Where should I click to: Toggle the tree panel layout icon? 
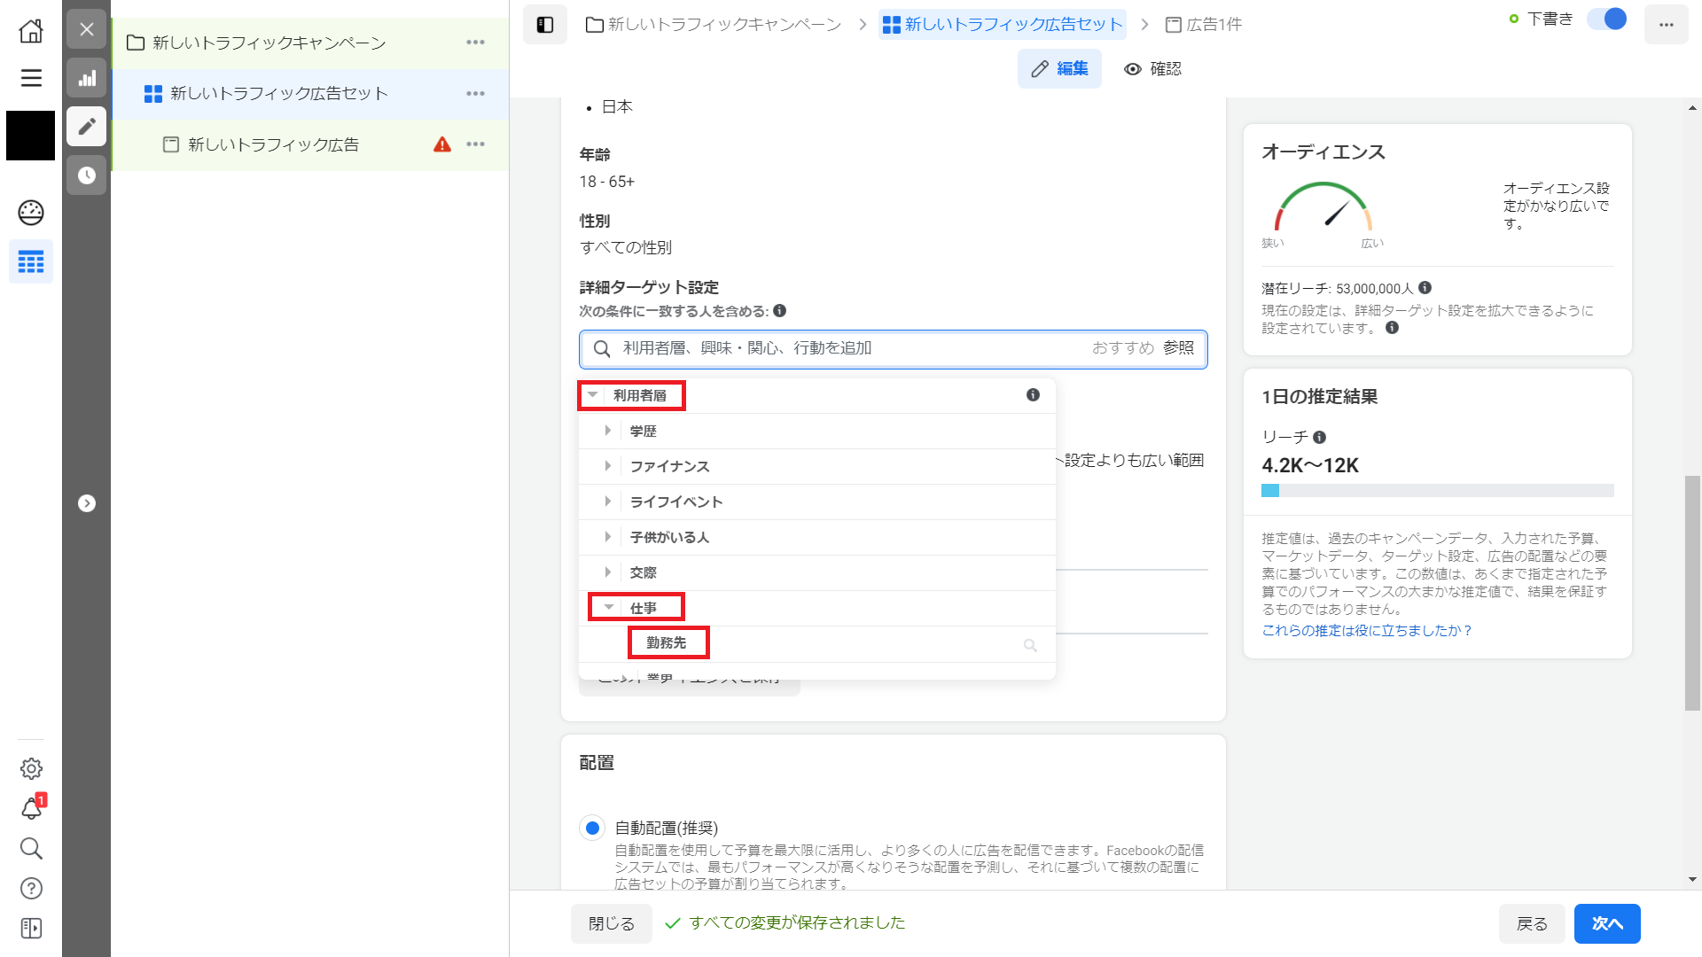pyautogui.click(x=545, y=25)
